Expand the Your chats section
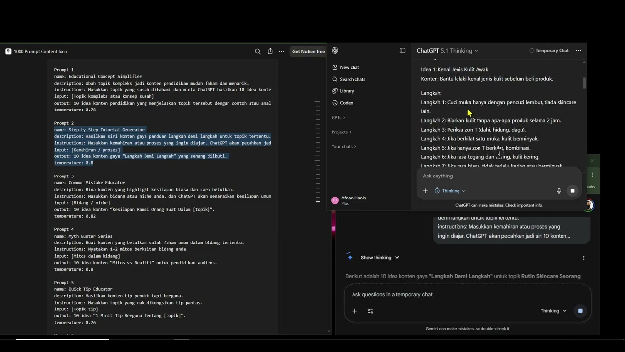 344,147
